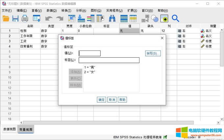This screenshot has height=140, width=224.
Task: Click nominal measure icon for 性别 row
Action: tap(203, 31)
